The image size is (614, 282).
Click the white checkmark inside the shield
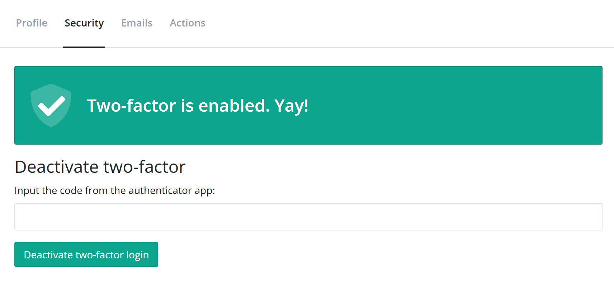pyautogui.click(x=51, y=107)
